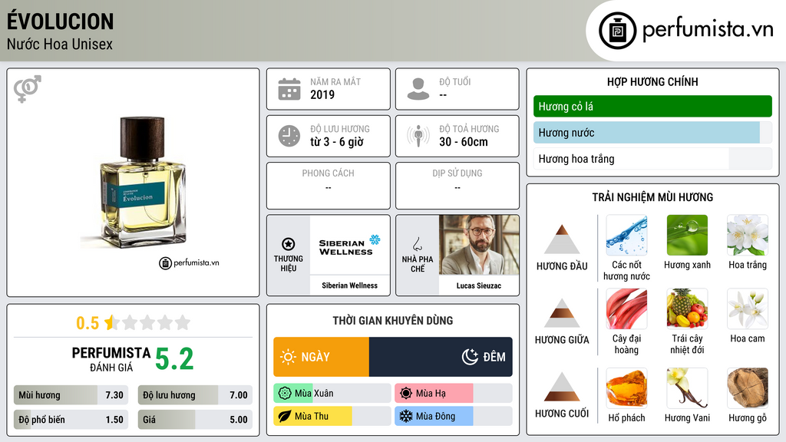The height and width of the screenshot is (442, 786).
Task: Click the 2019 release year value
Action: 322,94
